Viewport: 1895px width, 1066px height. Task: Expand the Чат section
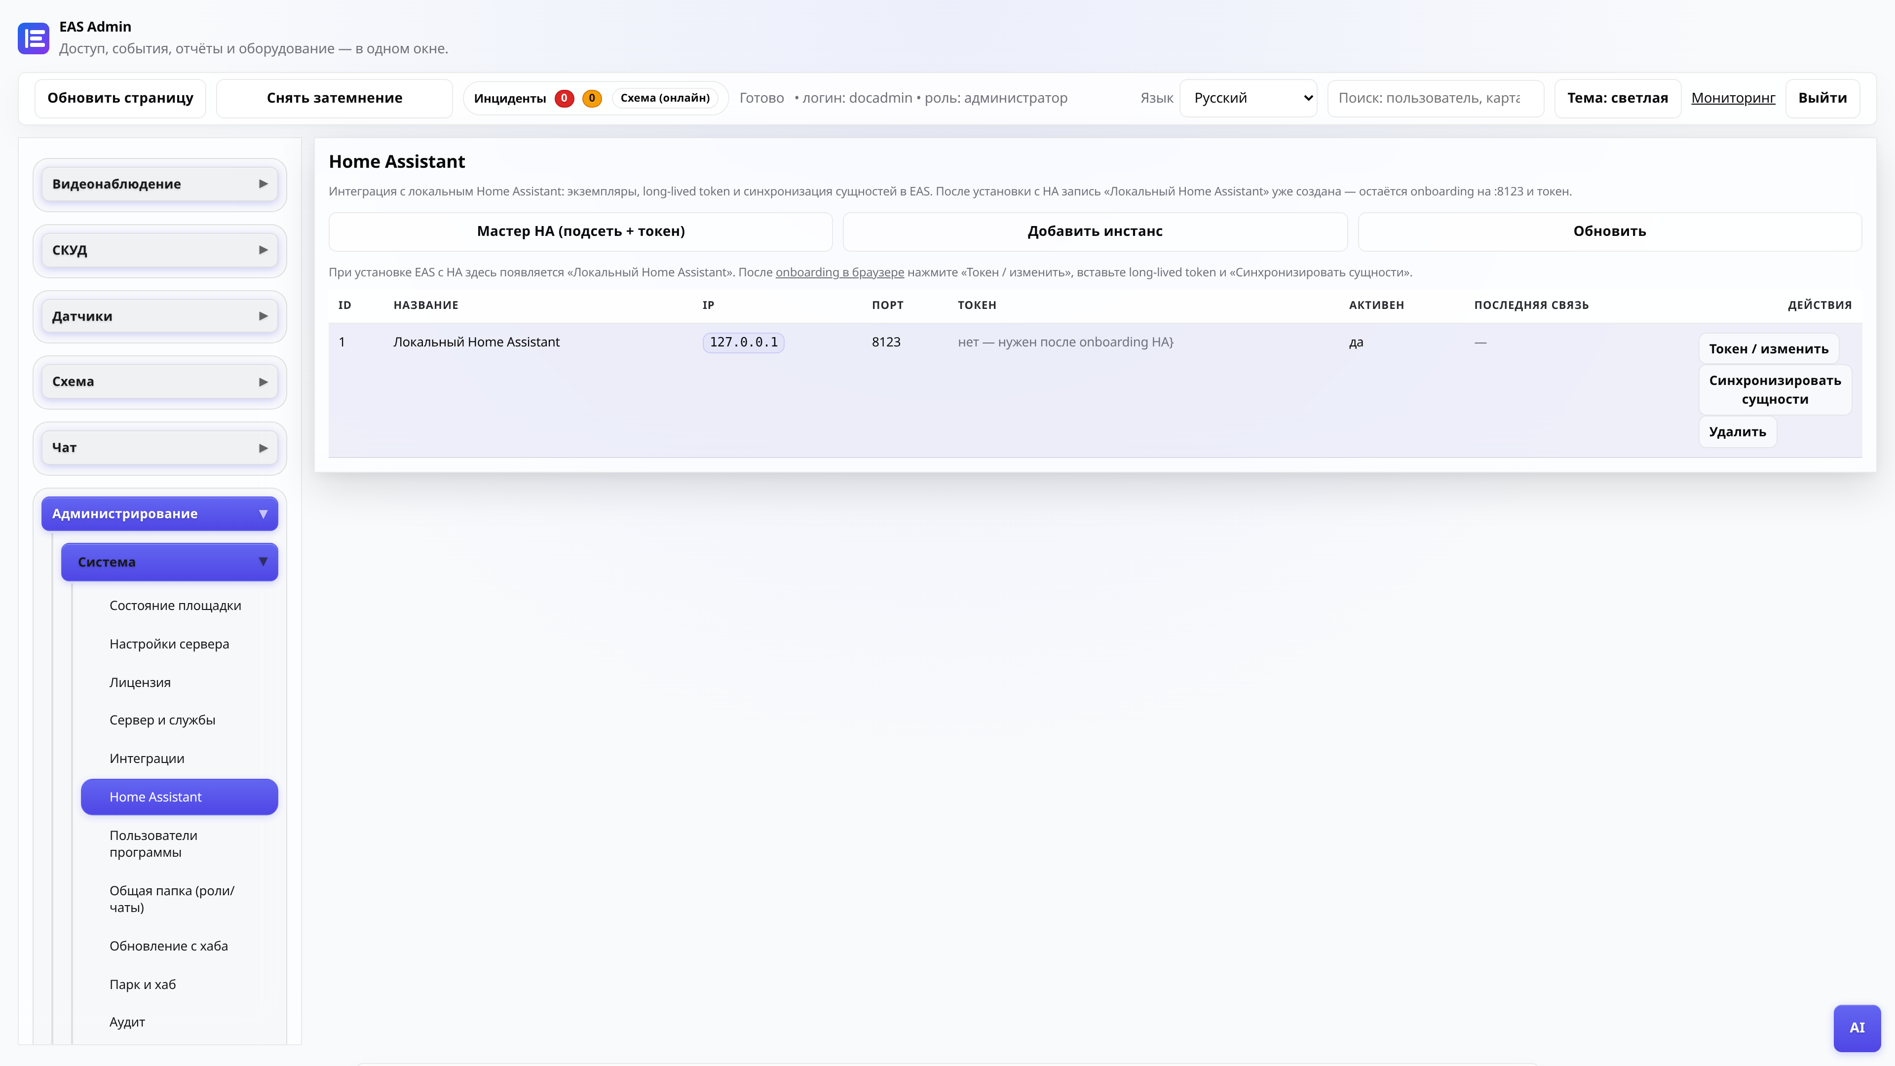[159, 448]
